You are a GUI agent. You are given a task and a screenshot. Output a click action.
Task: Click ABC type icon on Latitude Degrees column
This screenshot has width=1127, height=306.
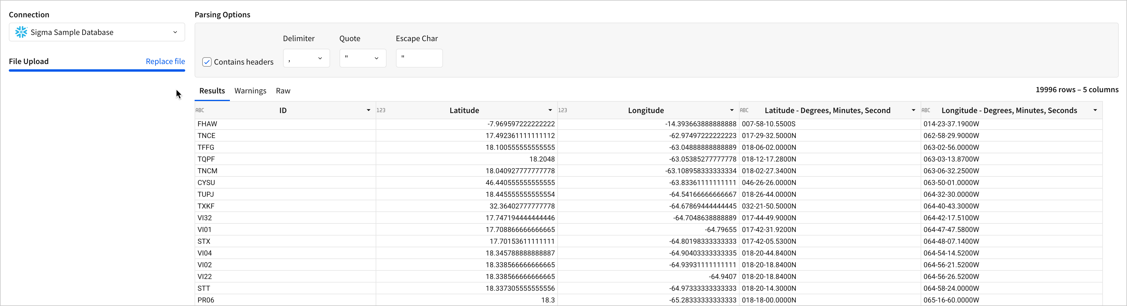744,111
